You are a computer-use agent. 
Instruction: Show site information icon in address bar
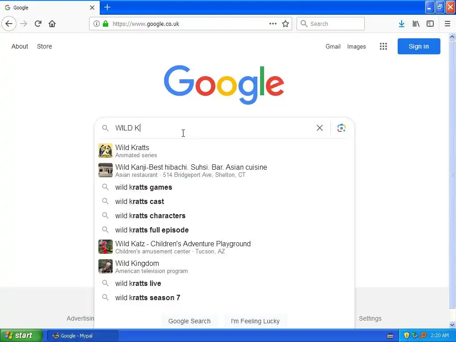click(x=97, y=24)
